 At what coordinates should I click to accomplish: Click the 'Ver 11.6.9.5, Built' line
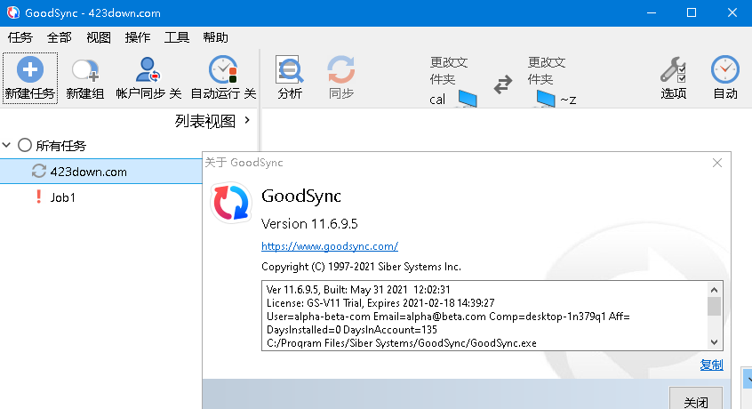pos(358,290)
